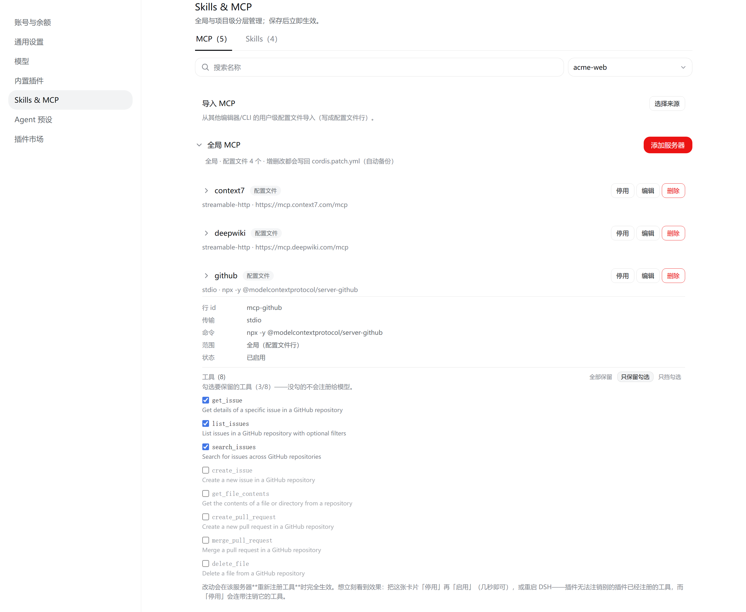Expand the deepwiki server row
The image size is (746, 612).
206,233
